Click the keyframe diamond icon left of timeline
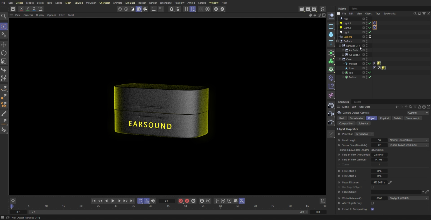Screen dimensions: 431x220 click(x=13, y=201)
